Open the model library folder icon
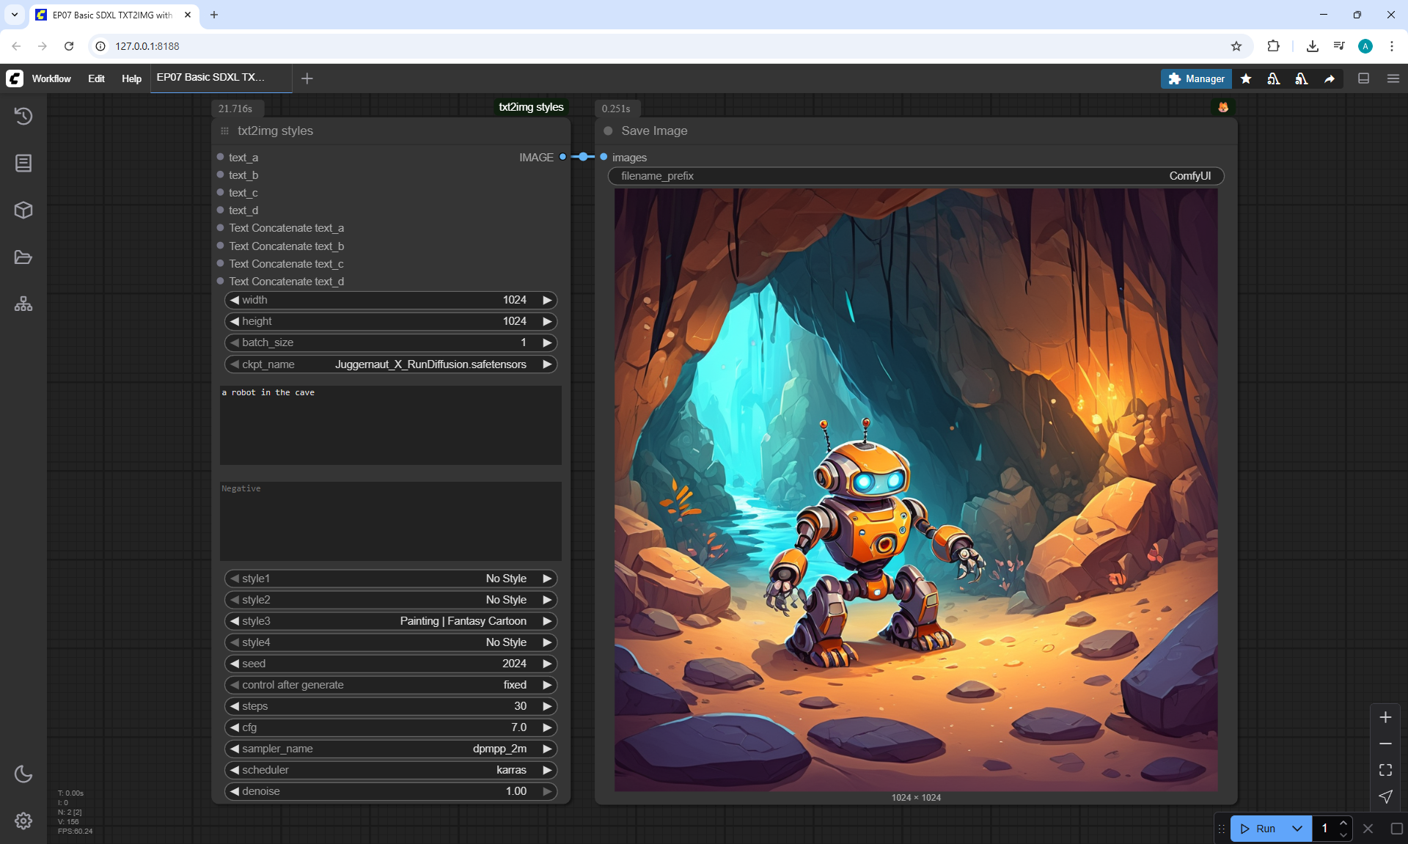1408x844 pixels. click(23, 257)
